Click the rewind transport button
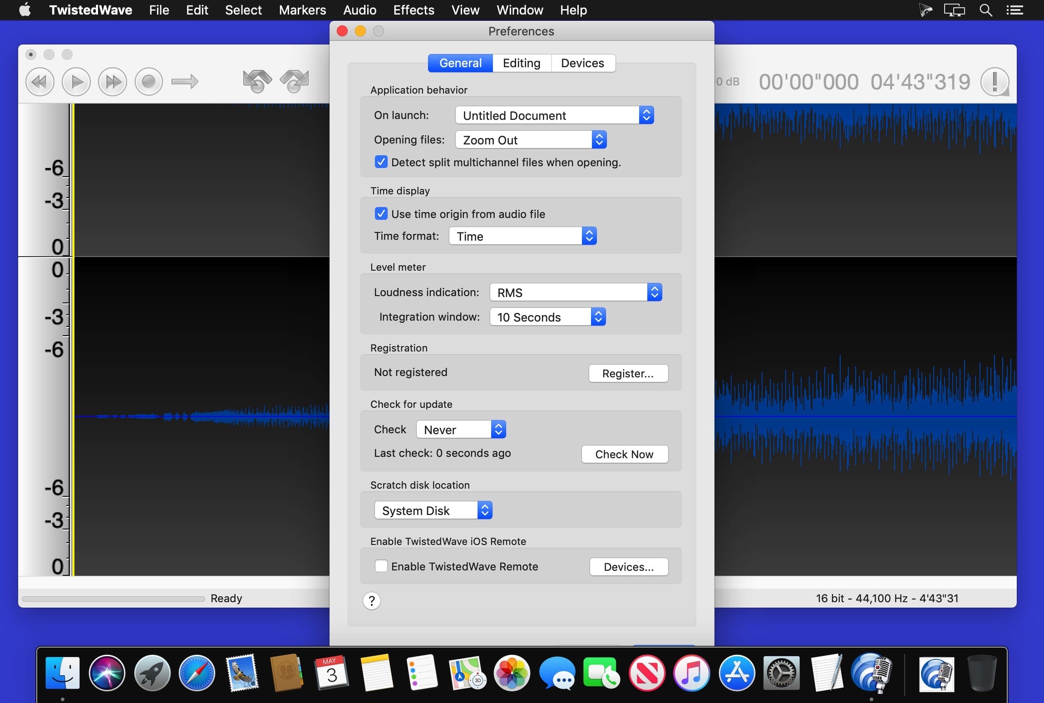 pos(40,82)
